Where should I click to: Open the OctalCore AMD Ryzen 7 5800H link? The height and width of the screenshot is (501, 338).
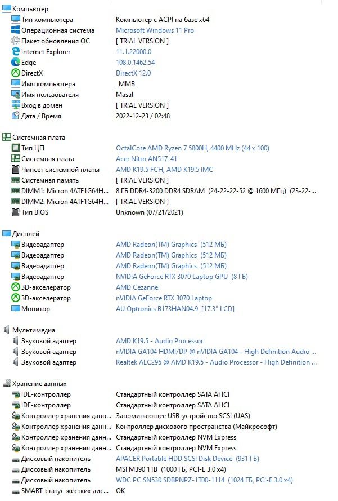pyautogui.click(x=192, y=148)
